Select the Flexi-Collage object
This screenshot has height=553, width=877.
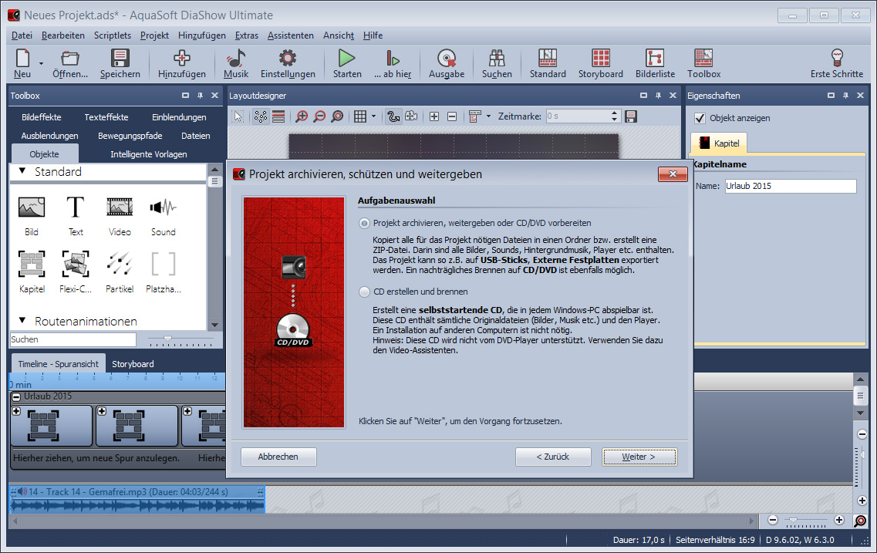tap(76, 273)
